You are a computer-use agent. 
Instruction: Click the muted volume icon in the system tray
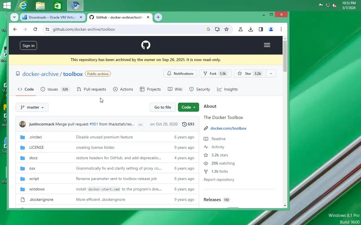334,5
